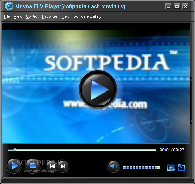This screenshot has width=195, height=184.
Task: Jump to the previous track
Action: [x=52, y=167]
